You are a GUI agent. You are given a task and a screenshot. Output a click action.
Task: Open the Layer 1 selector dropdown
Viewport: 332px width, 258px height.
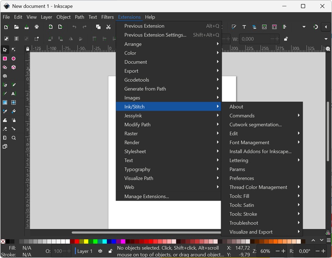(x=84, y=251)
